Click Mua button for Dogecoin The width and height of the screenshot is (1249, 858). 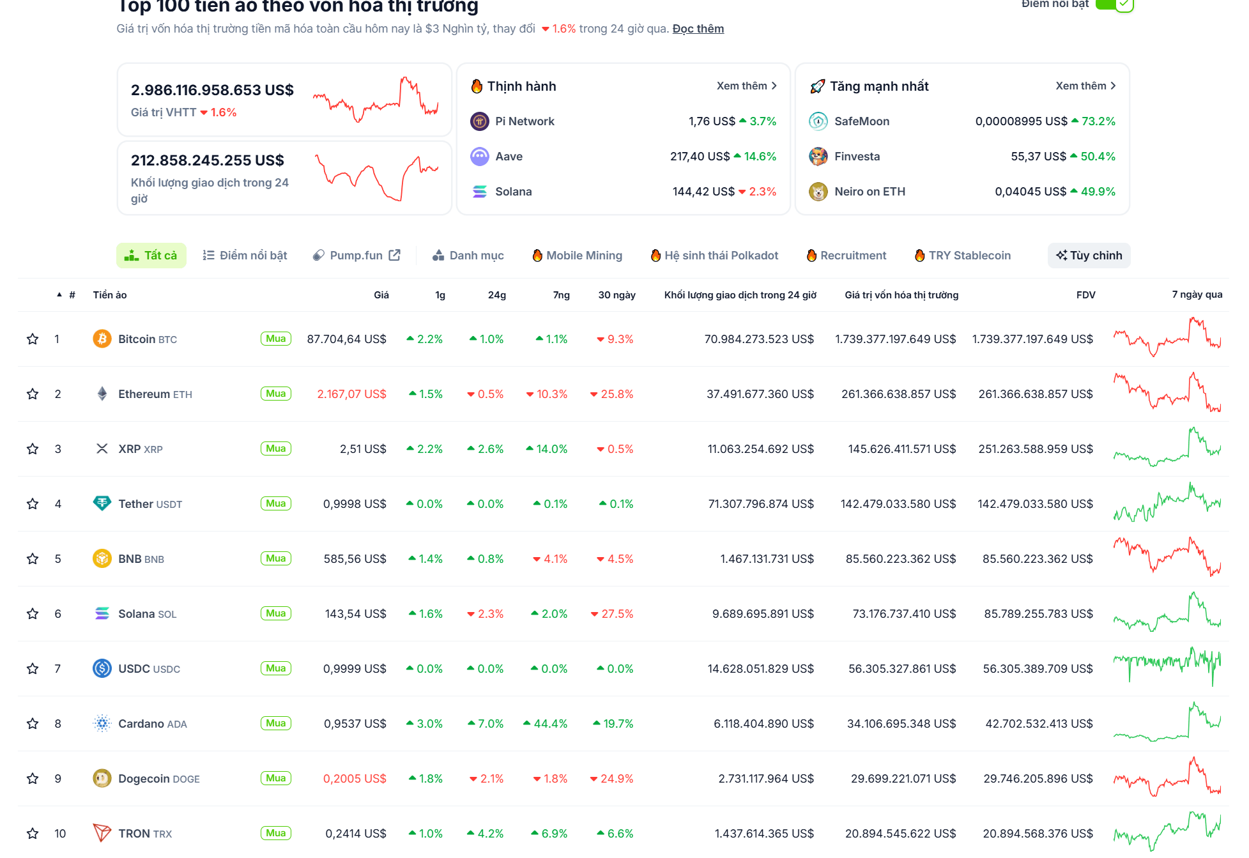click(x=276, y=778)
